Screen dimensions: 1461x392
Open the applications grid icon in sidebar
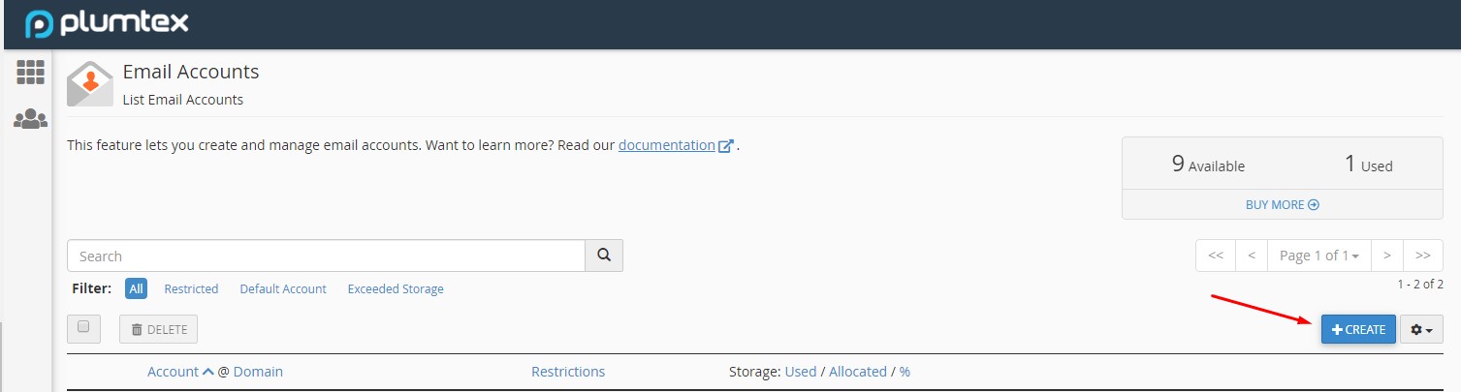click(31, 72)
